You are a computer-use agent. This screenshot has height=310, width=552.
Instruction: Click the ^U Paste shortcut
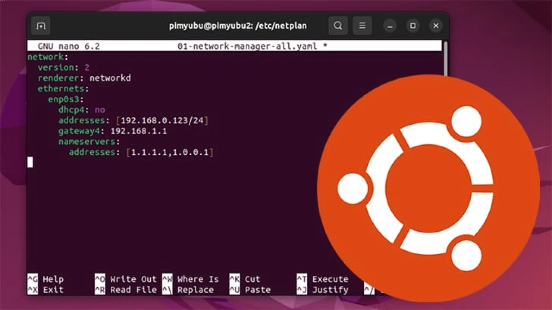[x=250, y=290]
